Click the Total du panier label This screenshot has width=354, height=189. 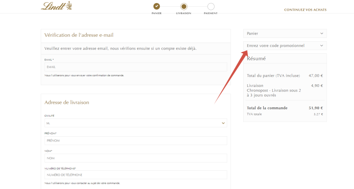273,75
